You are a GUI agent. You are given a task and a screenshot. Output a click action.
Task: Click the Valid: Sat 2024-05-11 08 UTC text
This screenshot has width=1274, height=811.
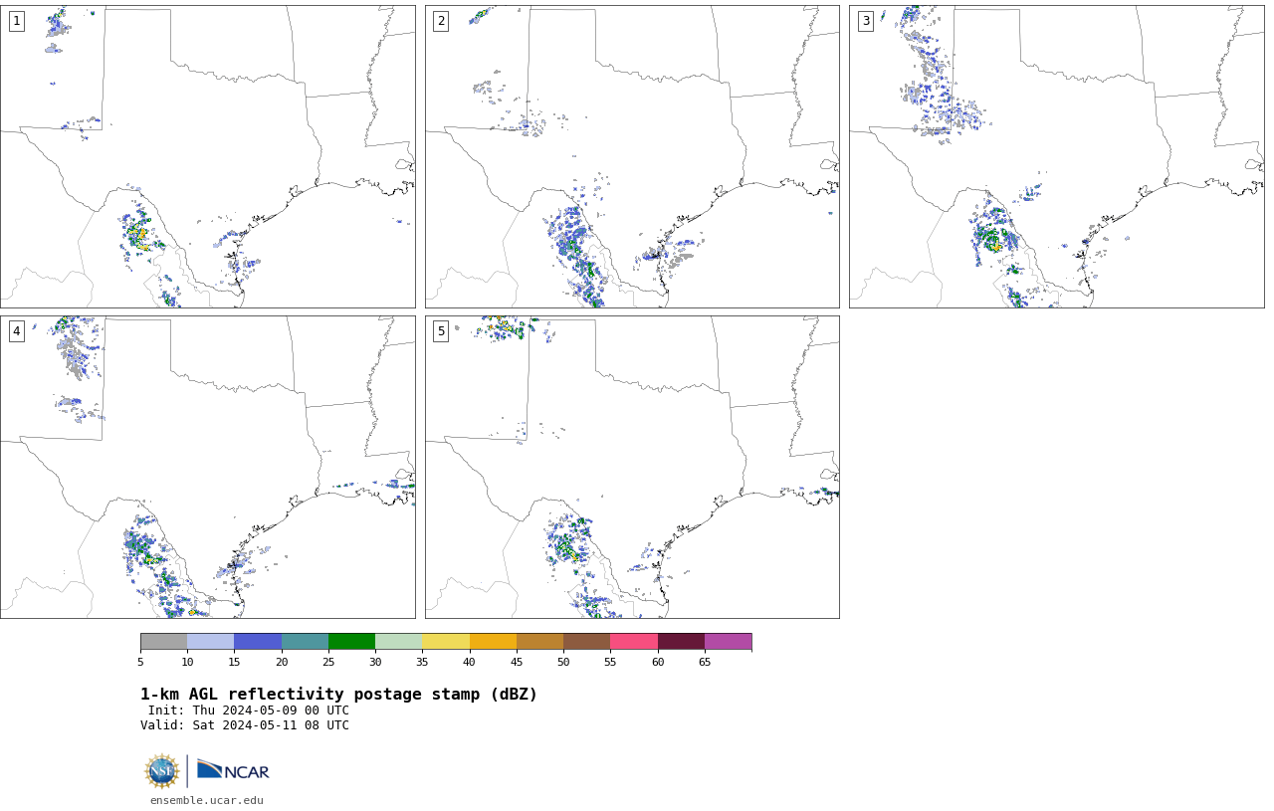pos(245,725)
